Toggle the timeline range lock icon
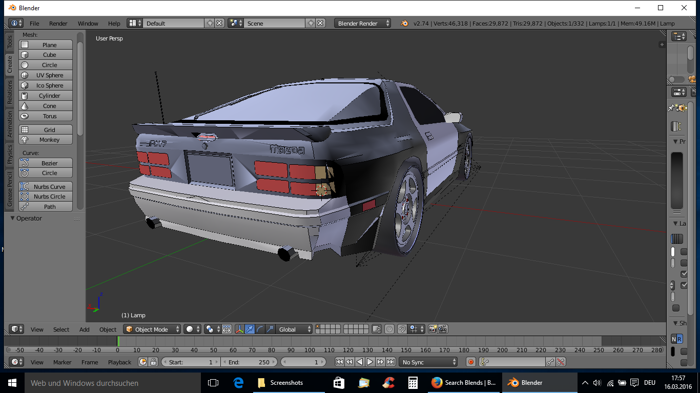 point(153,362)
